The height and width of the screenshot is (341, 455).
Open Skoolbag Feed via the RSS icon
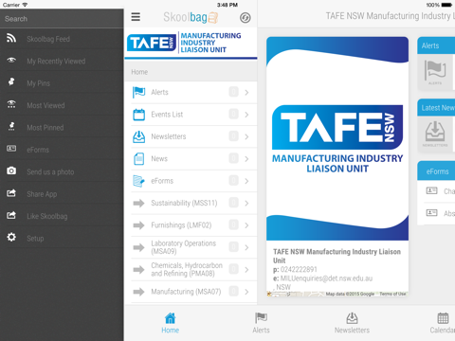(x=11, y=38)
